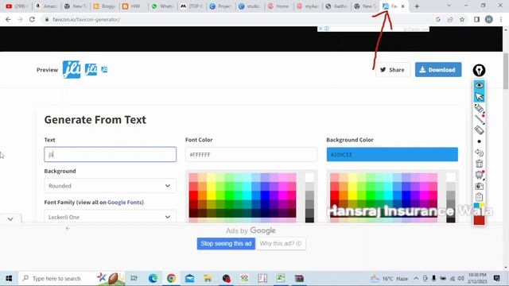Open the tab search dropdown arrow
Screen dimensions: 509x286
click(x=449, y=6)
